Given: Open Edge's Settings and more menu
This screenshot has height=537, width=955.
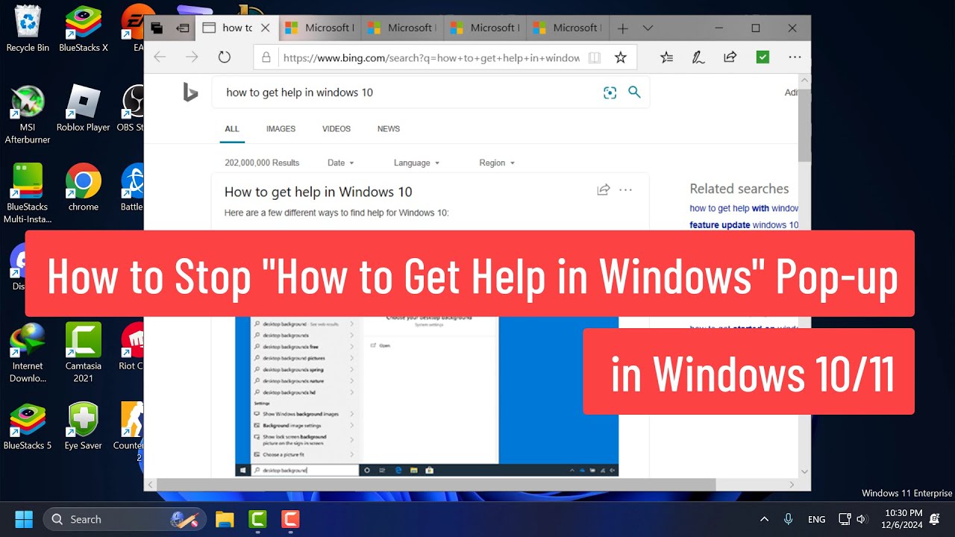Looking at the screenshot, I should pos(795,57).
